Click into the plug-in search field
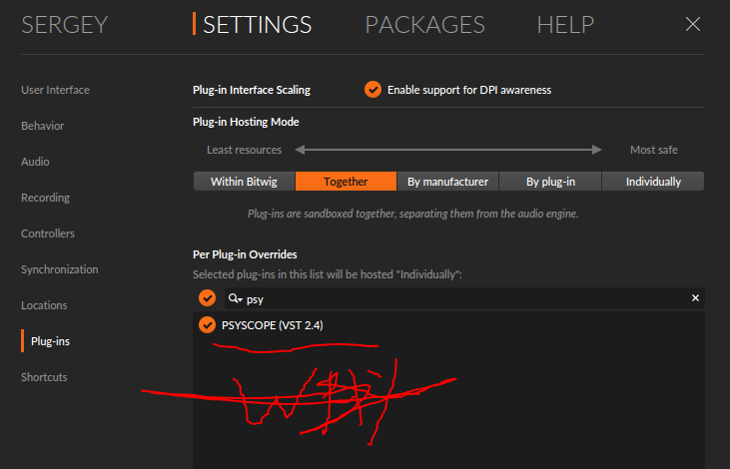This screenshot has height=469, width=730. [x=464, y=298]
